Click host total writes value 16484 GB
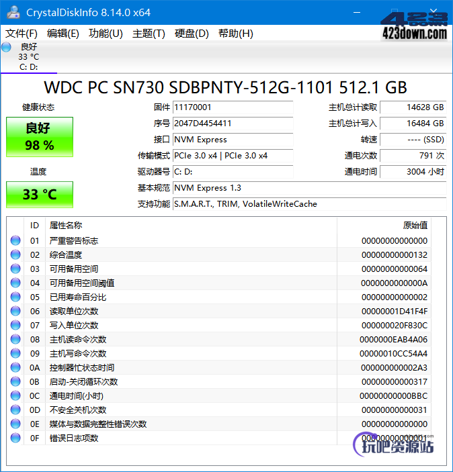 point(413,124)
